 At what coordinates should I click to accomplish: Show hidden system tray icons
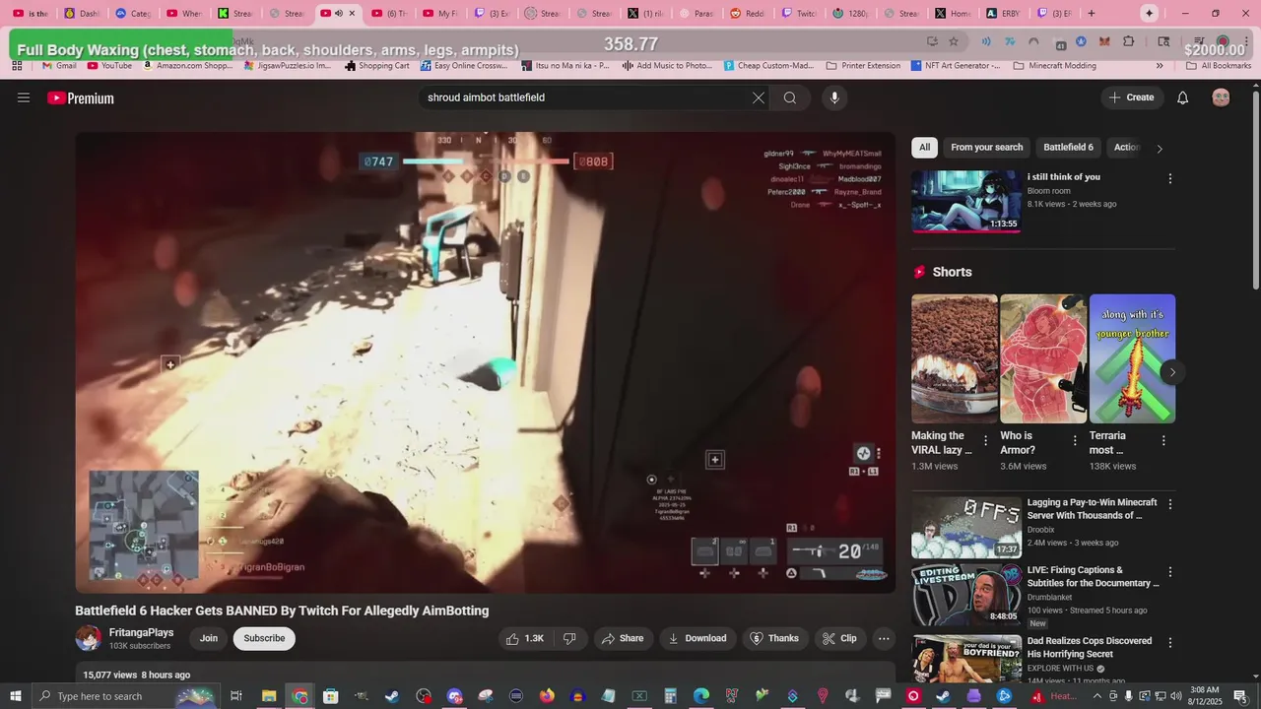(1096, 696)
